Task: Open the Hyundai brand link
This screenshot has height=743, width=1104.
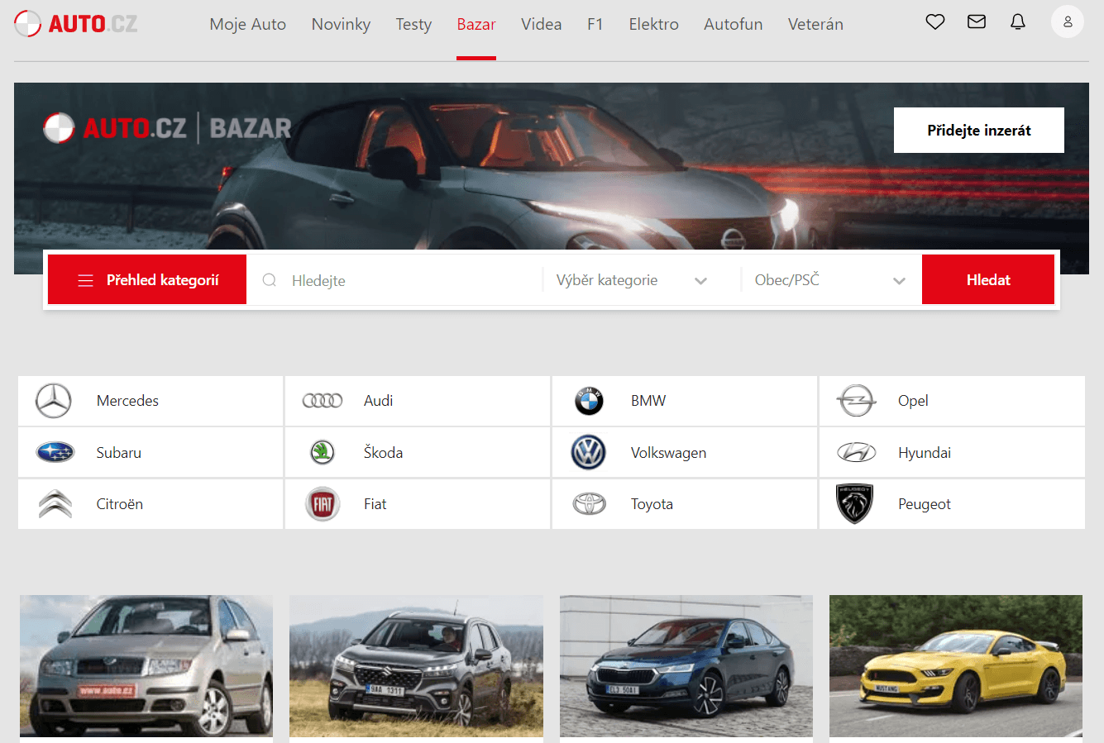Action: click(x=952, y=452)
